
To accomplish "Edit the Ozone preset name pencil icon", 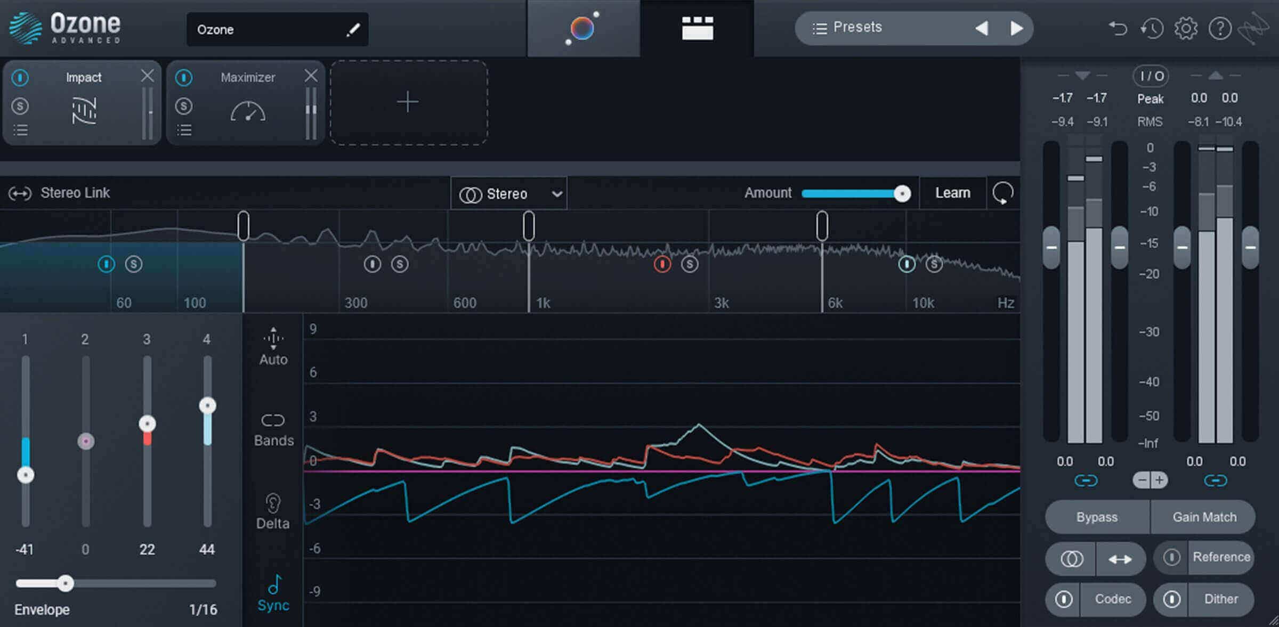I will click(353, 30).
